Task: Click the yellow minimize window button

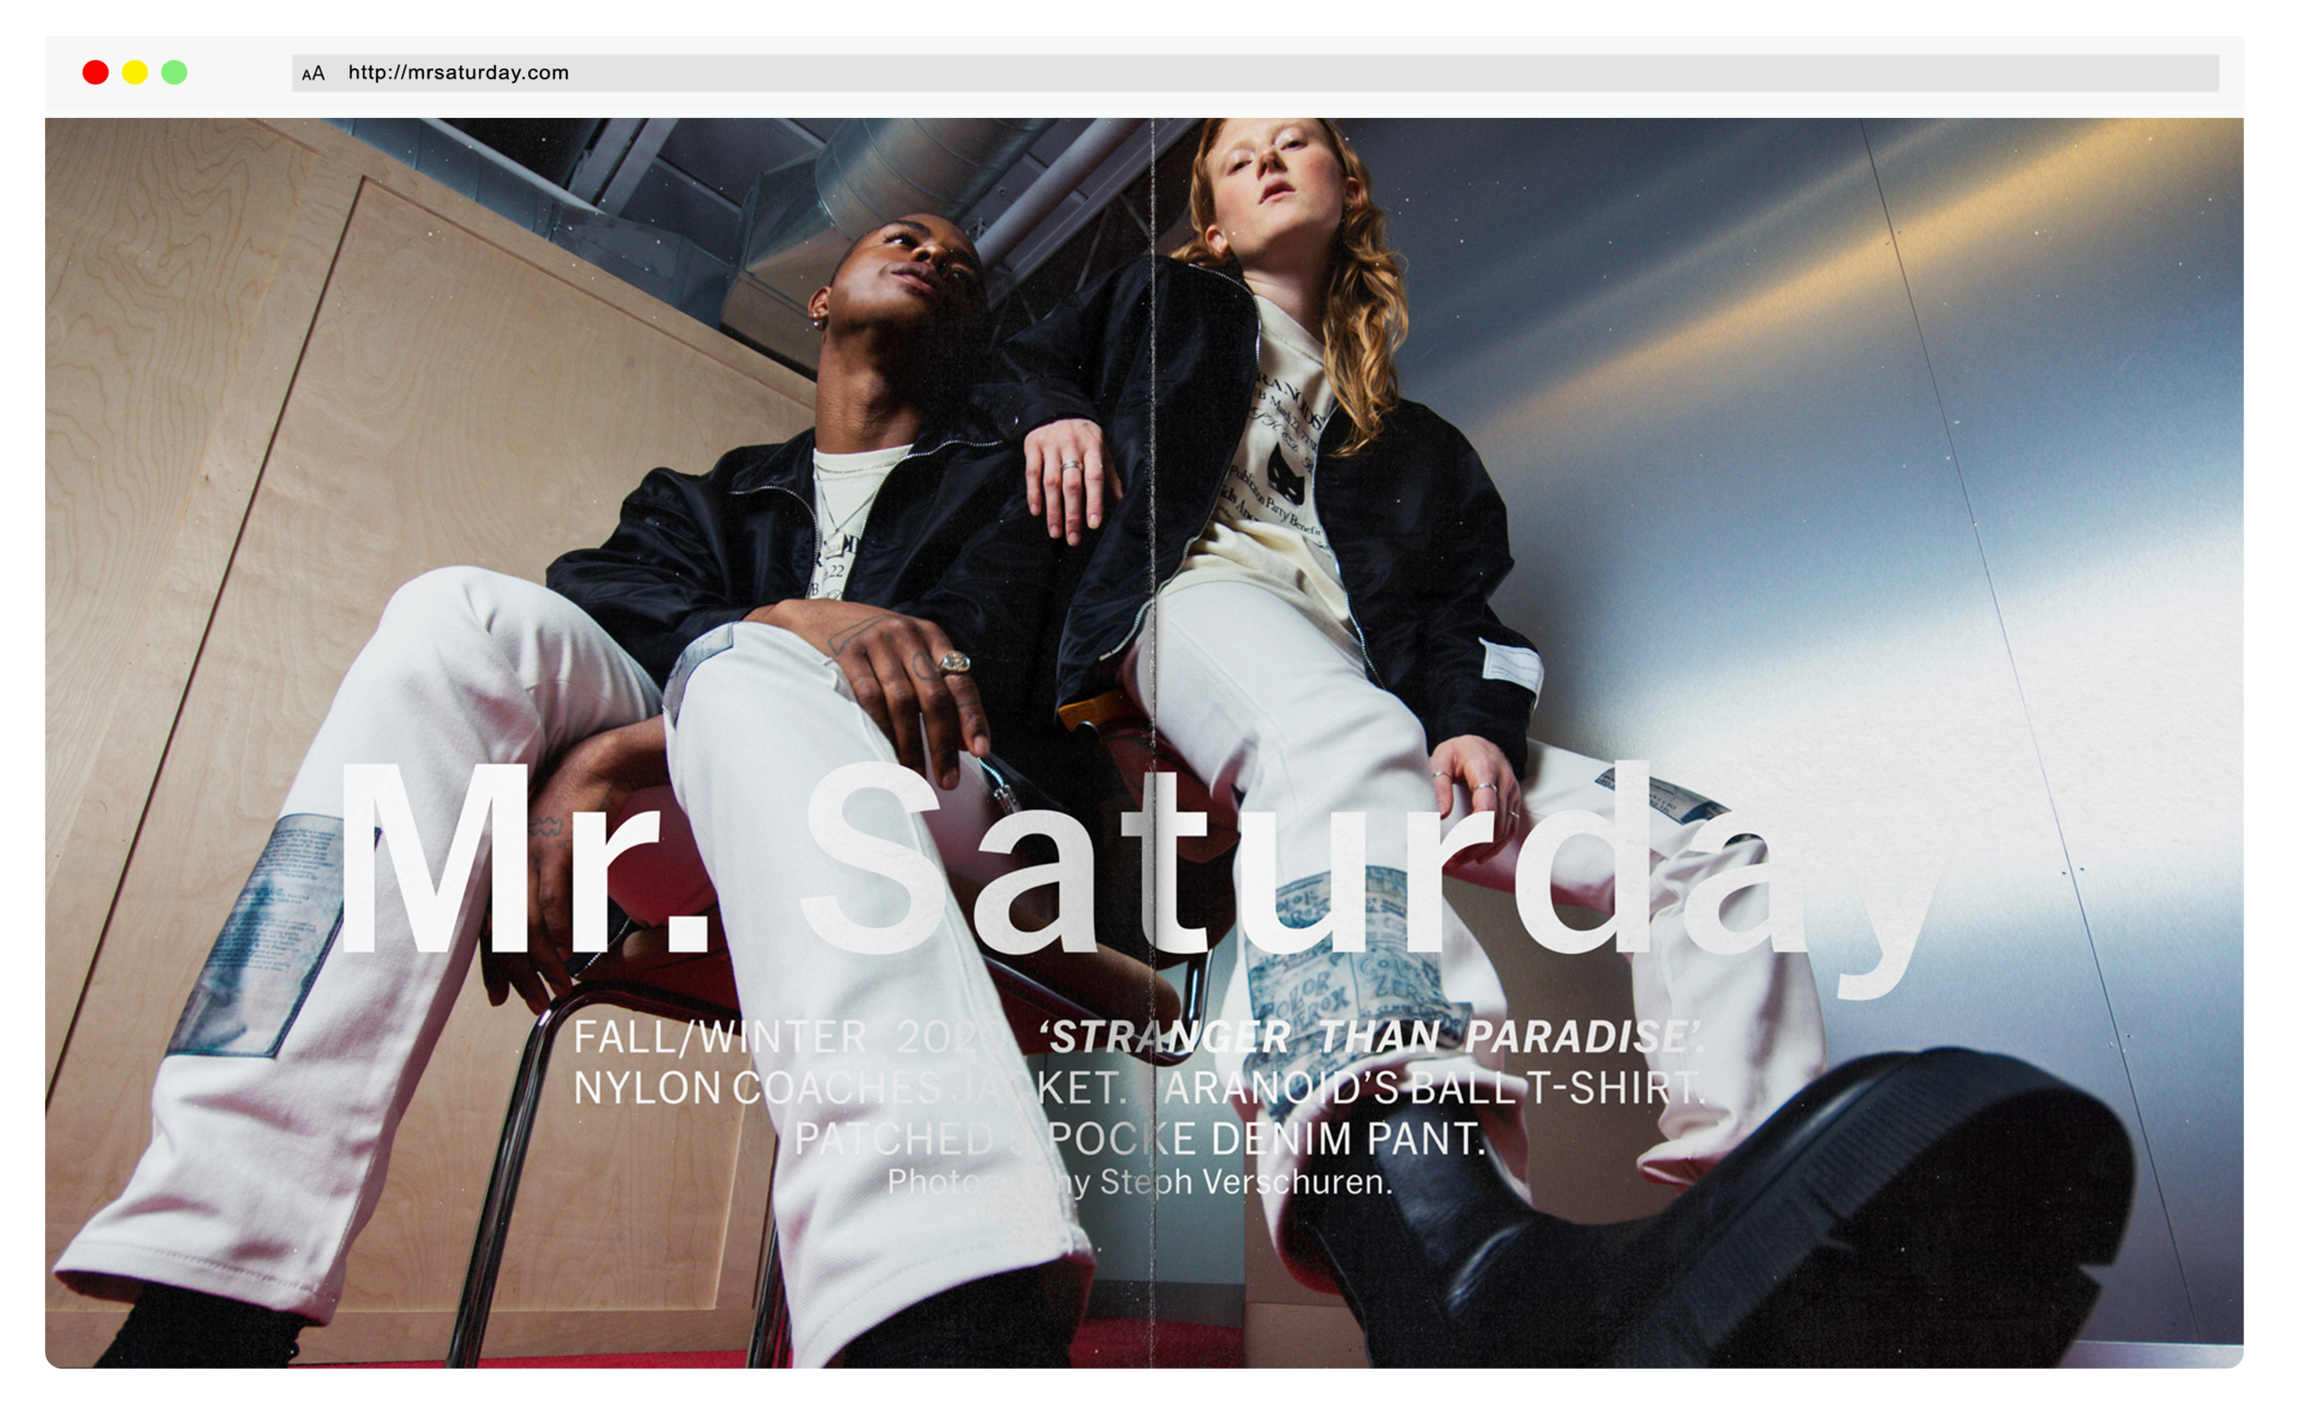Action: [135, 72]
